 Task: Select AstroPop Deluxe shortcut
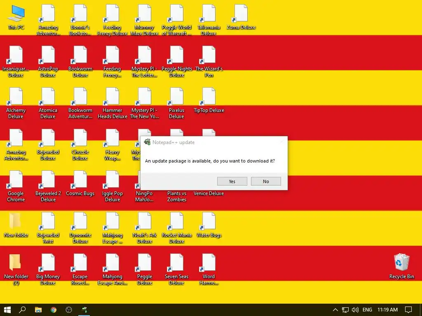click(x=48, y=62)
